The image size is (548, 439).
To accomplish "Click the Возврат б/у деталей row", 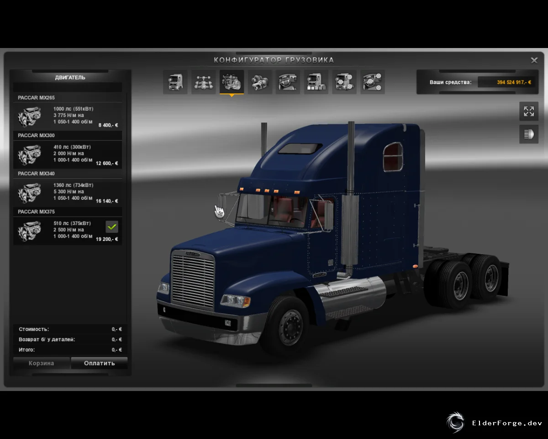I will 70,340.
